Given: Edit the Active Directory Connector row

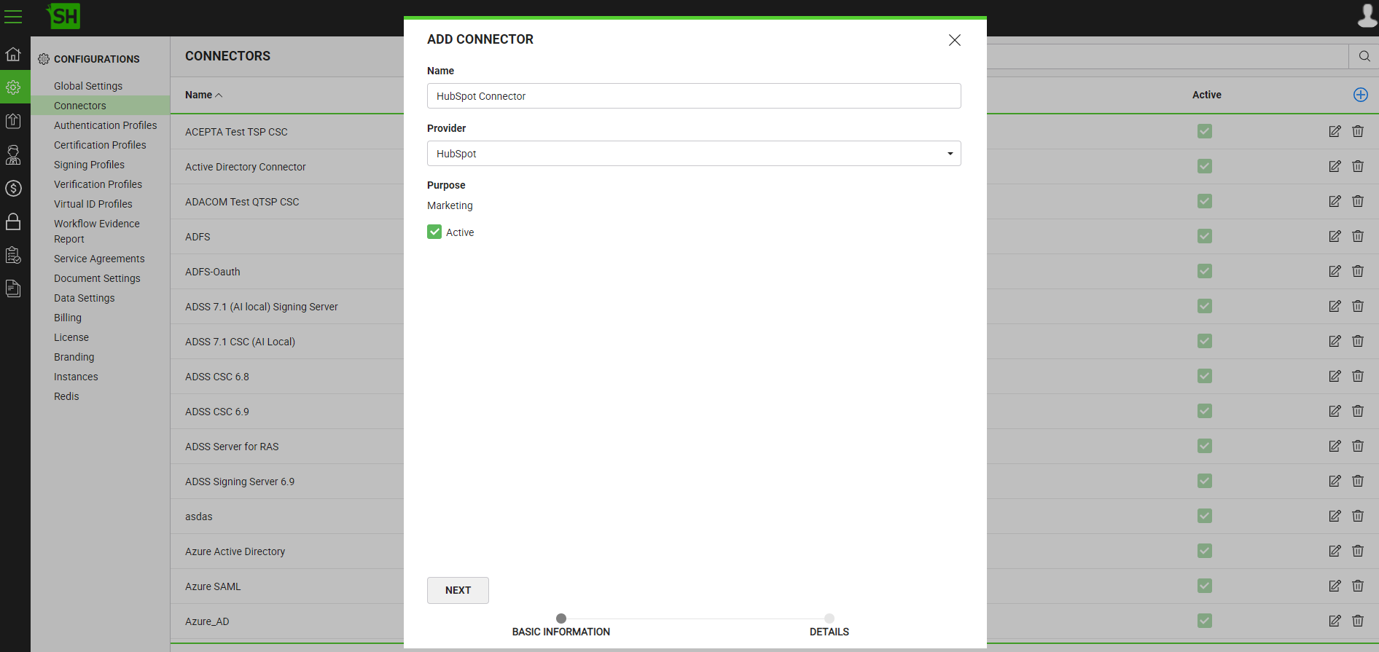Looking at the screenshot, I should click(x=1335, y=166).
